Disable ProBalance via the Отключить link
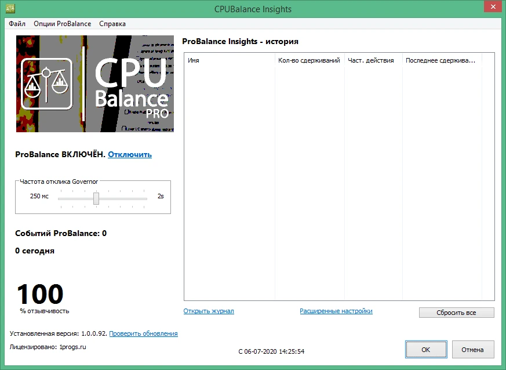The image size is (506, 370). 130,155
